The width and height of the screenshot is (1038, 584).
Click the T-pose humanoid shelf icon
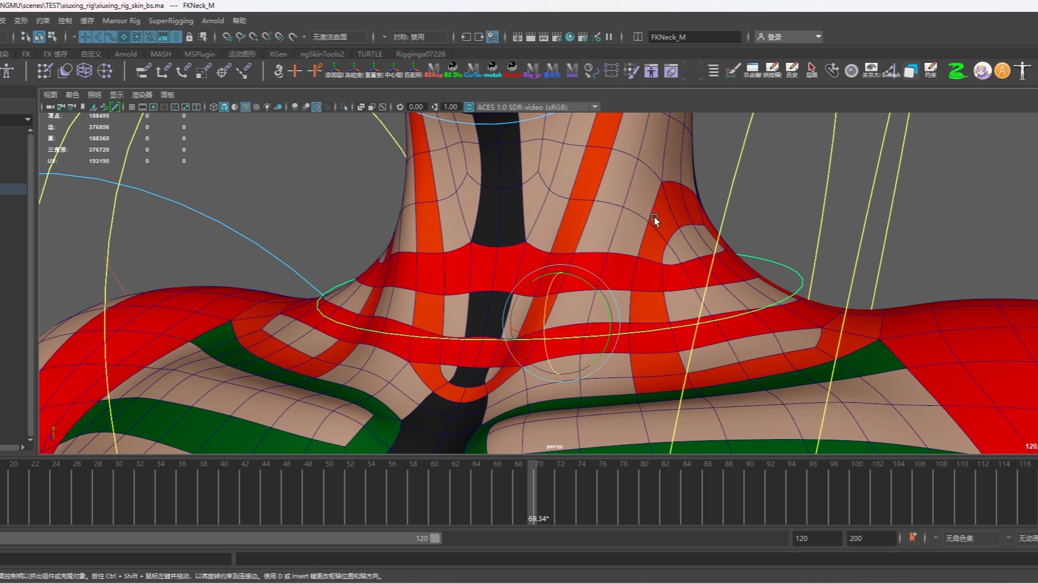click(1022, 71)
